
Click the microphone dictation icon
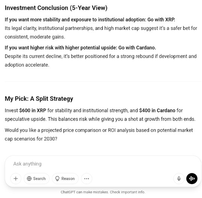(179, 179)
